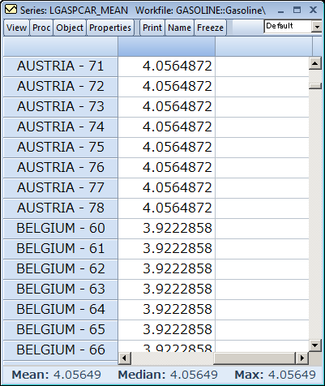Open the Object menu

(x=70, y=28)
